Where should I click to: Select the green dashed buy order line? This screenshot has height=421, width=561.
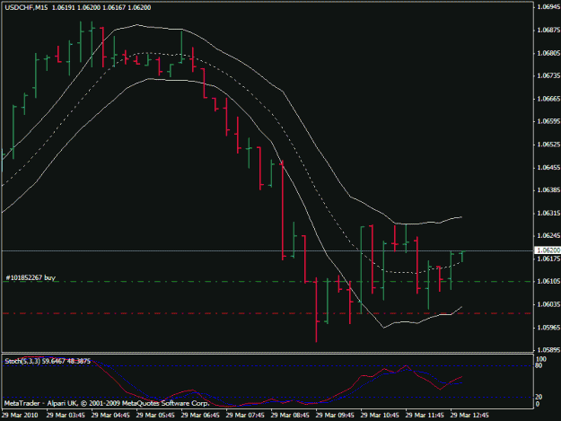point(267,282)
